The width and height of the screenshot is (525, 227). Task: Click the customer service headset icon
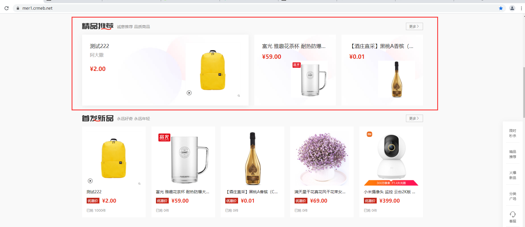[513, 214]
